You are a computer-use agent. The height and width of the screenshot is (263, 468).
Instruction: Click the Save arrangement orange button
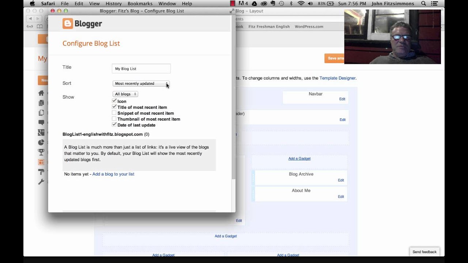[x=335, y=58]
